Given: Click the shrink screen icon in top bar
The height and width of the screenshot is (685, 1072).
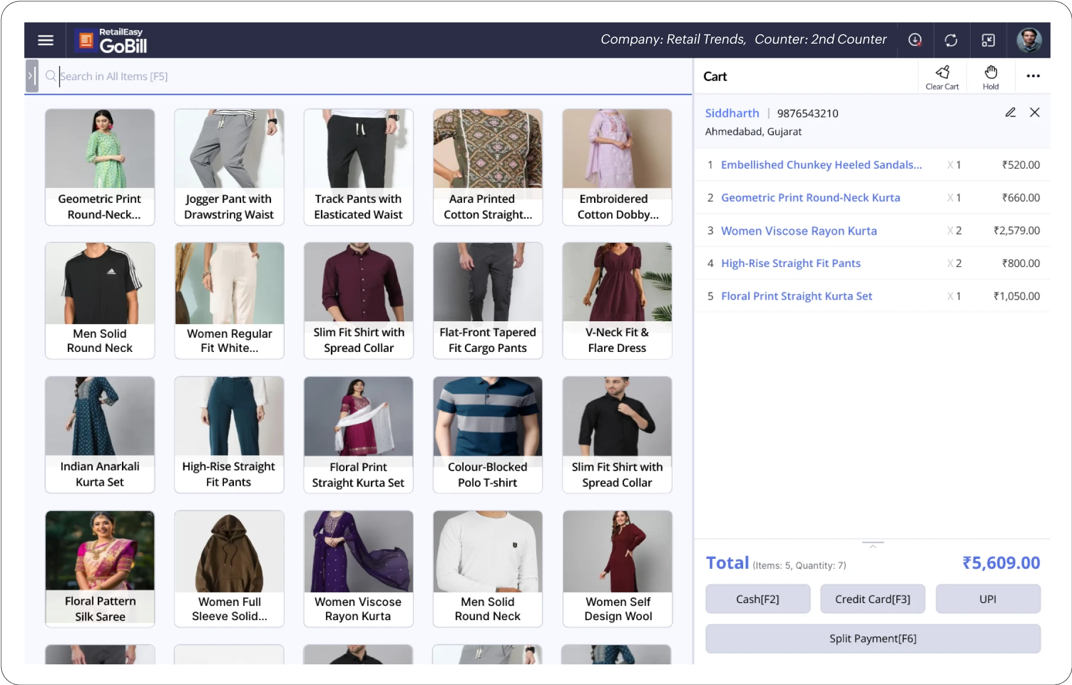Looking at the screenshot, I should coord(988,40).
